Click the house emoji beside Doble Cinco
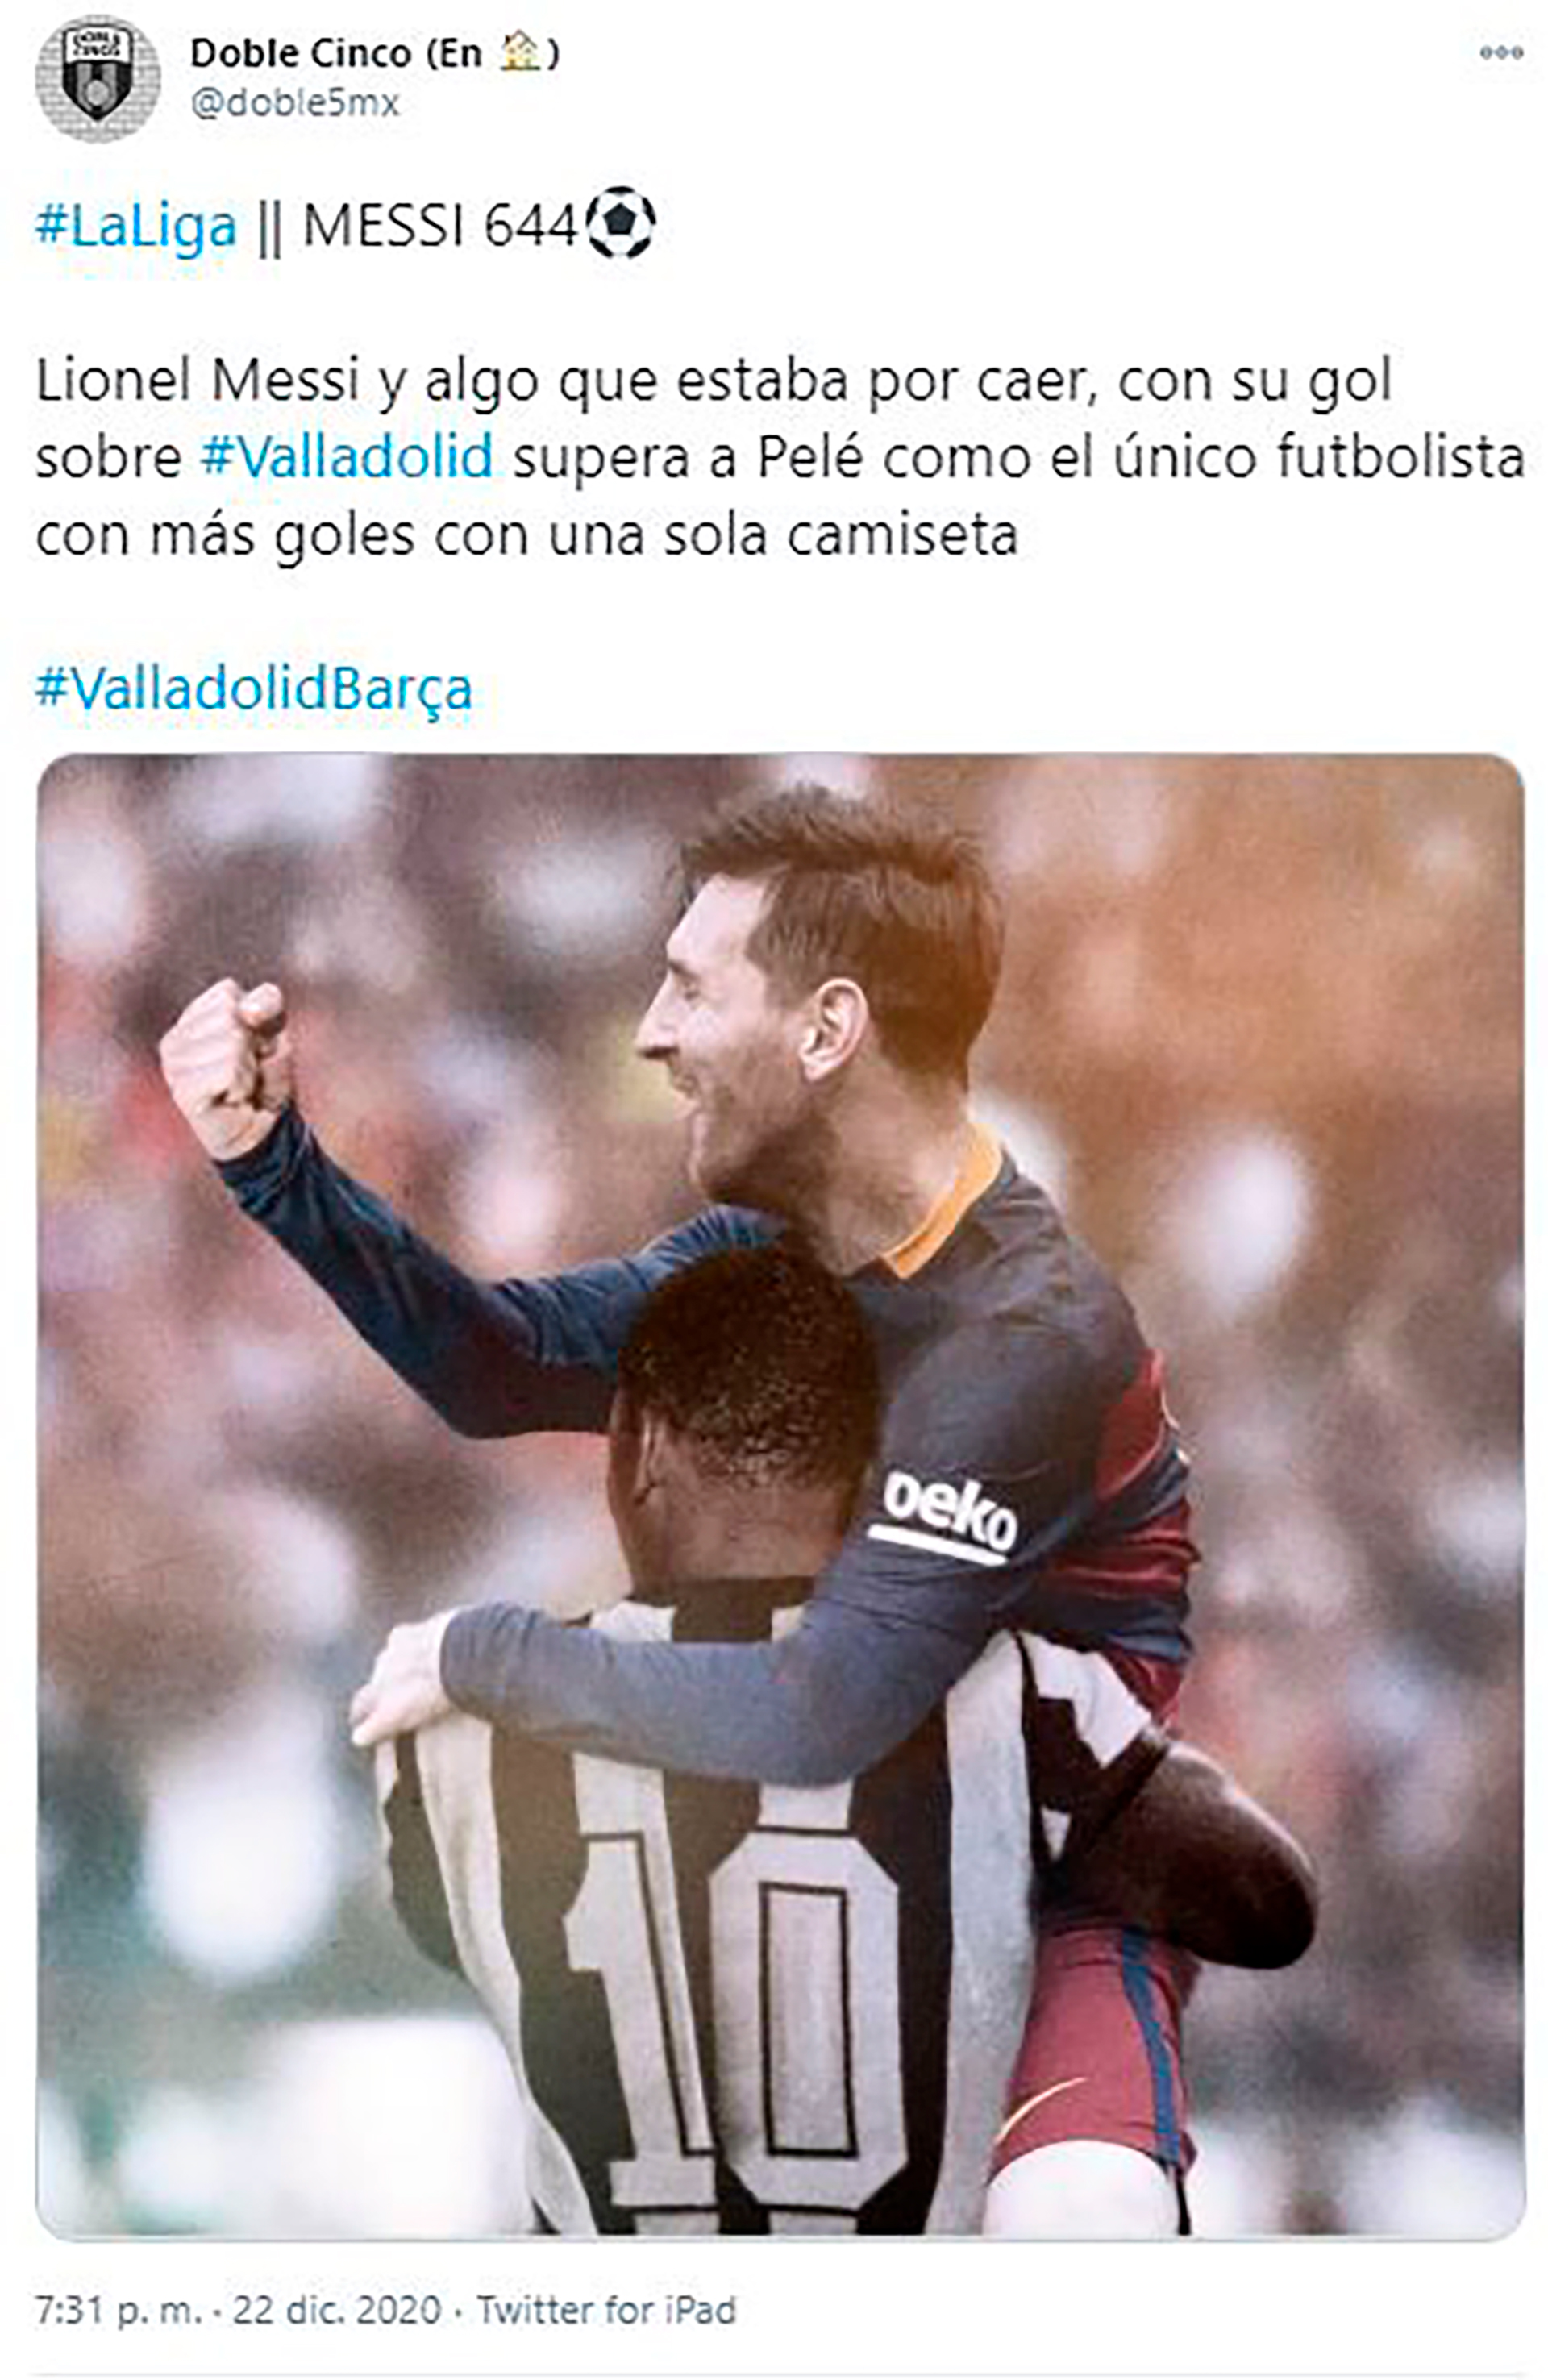Image resolution: width=1548 pixels, height=2380 pixels. [519, 52]
